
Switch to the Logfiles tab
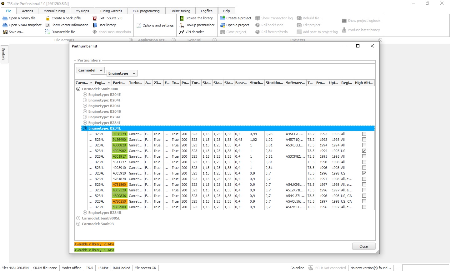point(207,11)
